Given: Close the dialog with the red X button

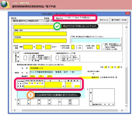Looking at the screenshot, I should click(x=128, y=13).
